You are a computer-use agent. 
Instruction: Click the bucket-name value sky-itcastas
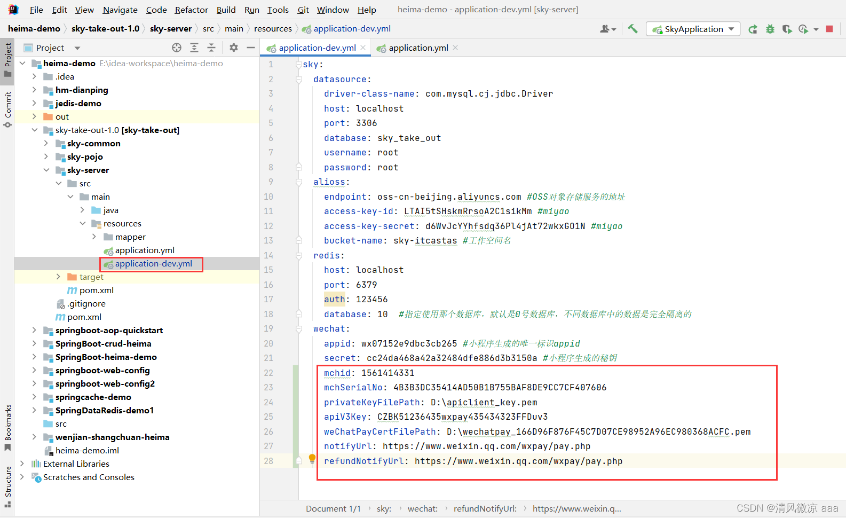point(425,240)
